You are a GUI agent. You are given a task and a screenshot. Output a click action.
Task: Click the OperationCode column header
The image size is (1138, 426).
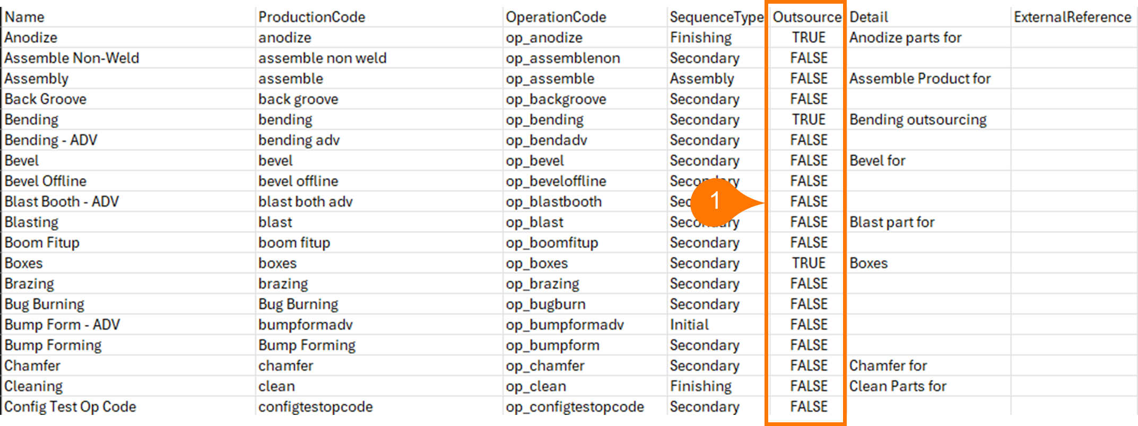pos(555,17)
